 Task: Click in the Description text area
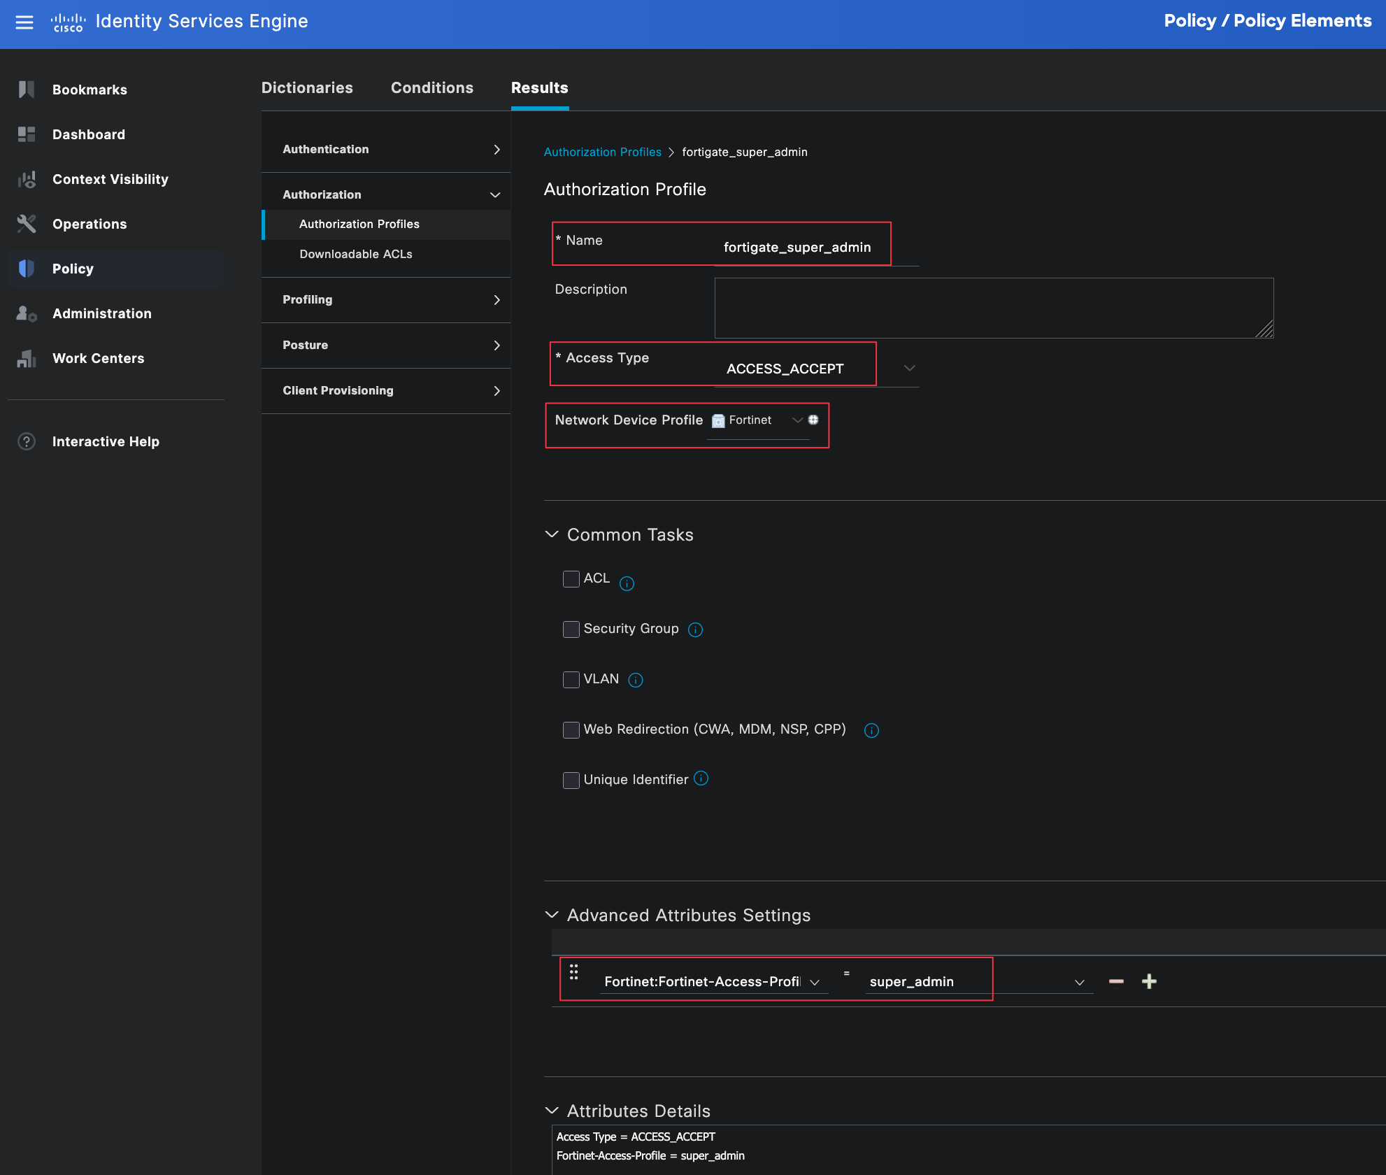point(993,308)
